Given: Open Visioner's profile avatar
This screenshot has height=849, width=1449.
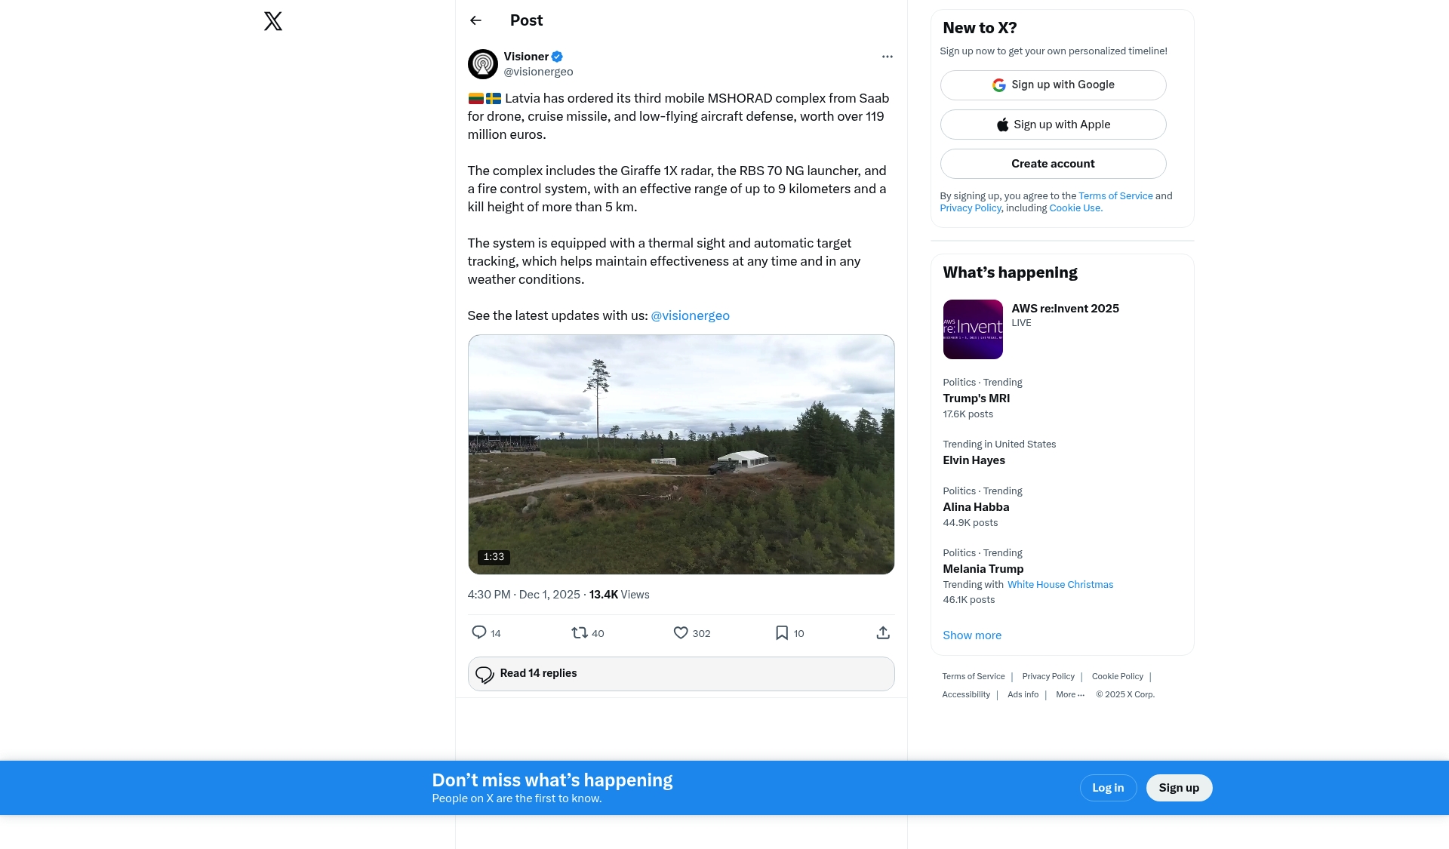Looking at the screenshot, I should 483,64.
